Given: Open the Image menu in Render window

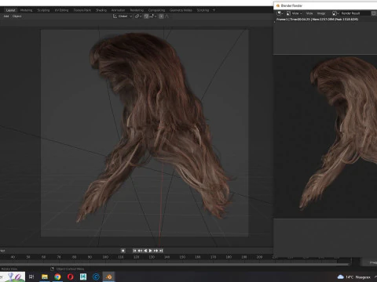Looking at the screenshot, I should tap(321, 13).
